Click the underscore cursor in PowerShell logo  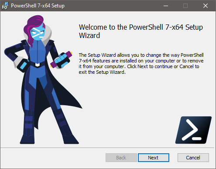(x=197, y=138)
